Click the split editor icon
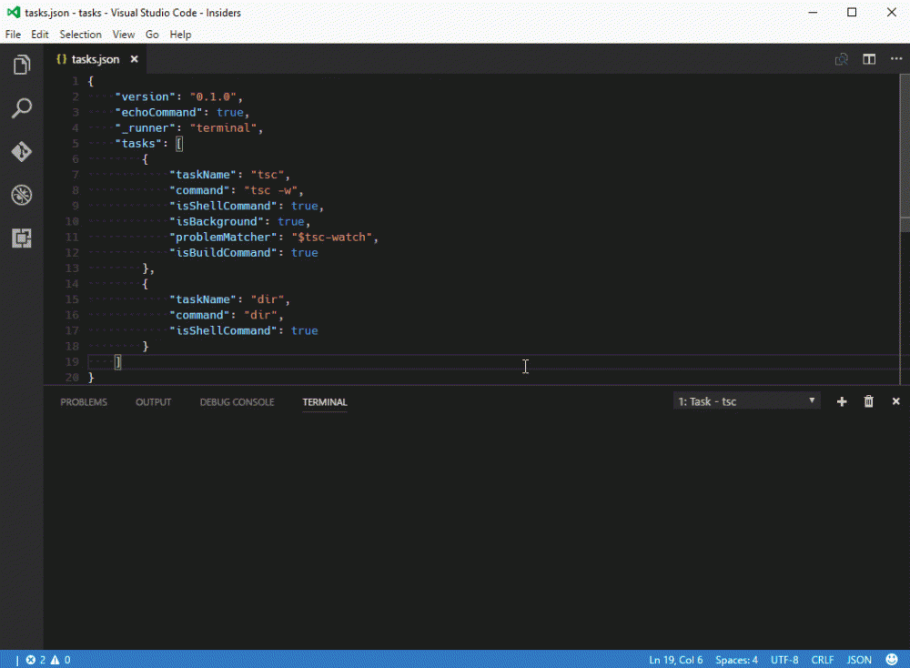The image size is (910, 668). point(869,59)
